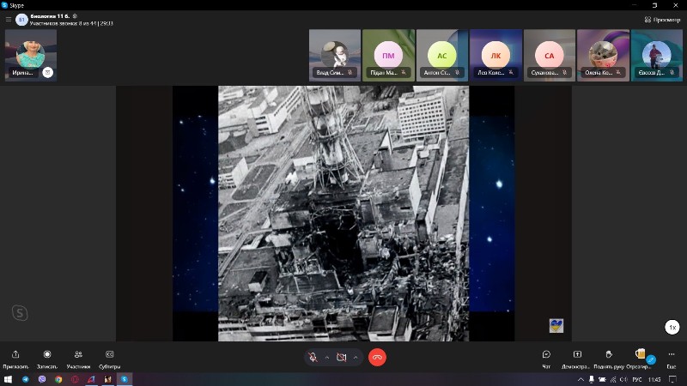This screenshot has width=687, height=386.
Task: Open the view (Просмотр) layout menu
Action: click(x=662, y=19)
